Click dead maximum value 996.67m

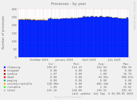pyautogui.click(x=127, y=77)
